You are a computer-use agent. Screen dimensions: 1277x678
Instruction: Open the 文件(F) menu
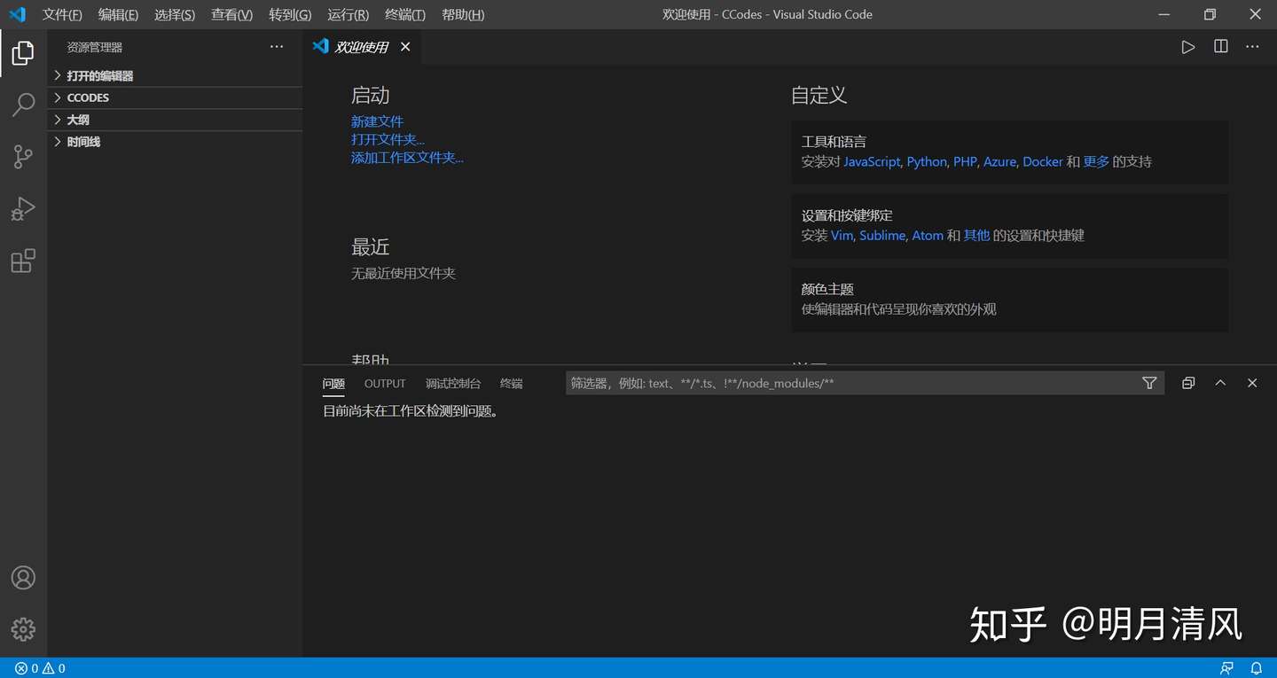(x=62, y=15)
